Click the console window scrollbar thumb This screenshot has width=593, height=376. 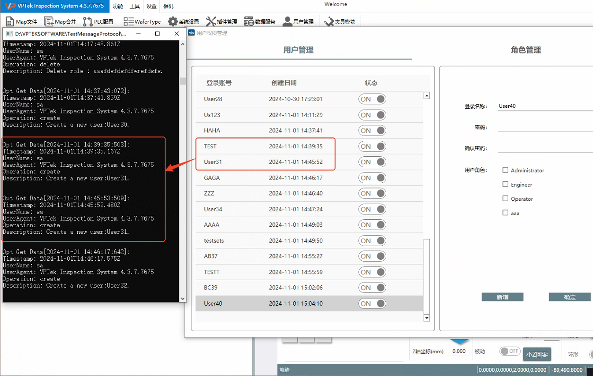[183, 81]
